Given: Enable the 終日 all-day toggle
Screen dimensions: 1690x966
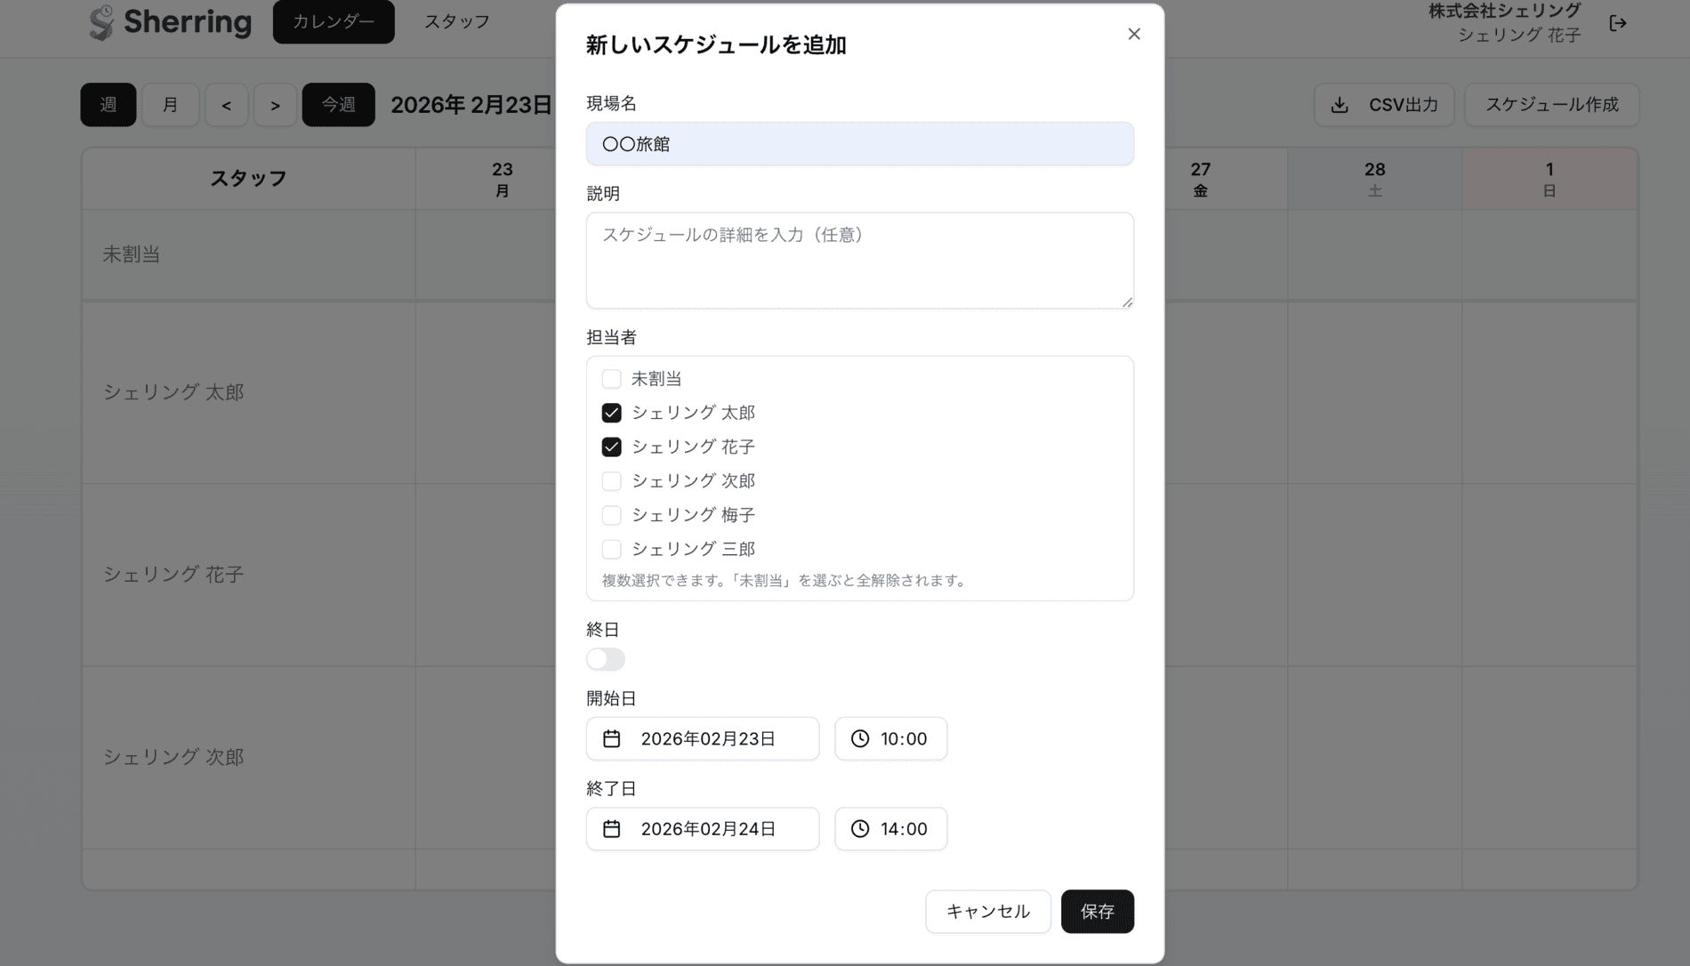Looking at the screenshot, I should (x=605, y=659).
